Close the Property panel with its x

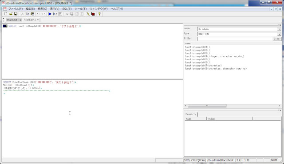280,110
